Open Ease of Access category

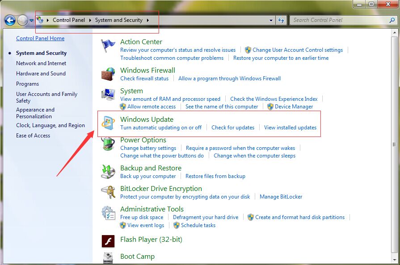(x=33, y=136)
